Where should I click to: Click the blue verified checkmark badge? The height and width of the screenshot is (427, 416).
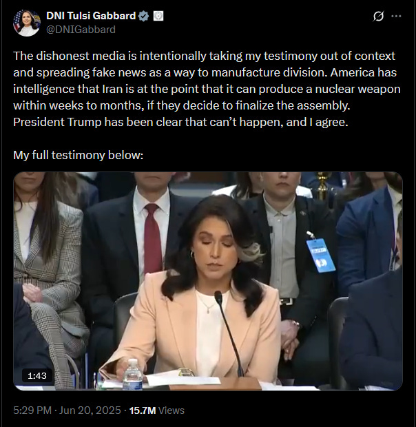(x=143, y=16)
